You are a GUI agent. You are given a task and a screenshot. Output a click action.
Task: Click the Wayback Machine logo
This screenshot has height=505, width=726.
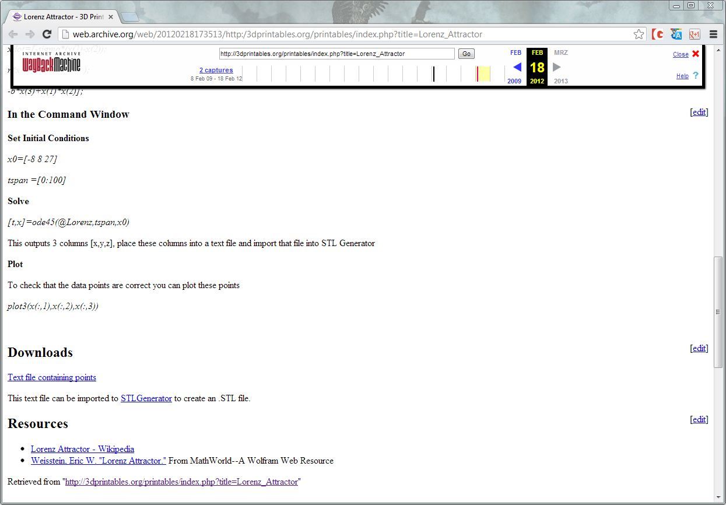pyautogui.click(x=51, y=62)
